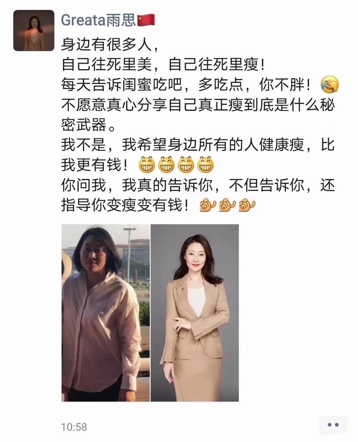Tap the last grinning emoji in the row
This screenshot has height=442, width=358.
click(x=206, y=164)
